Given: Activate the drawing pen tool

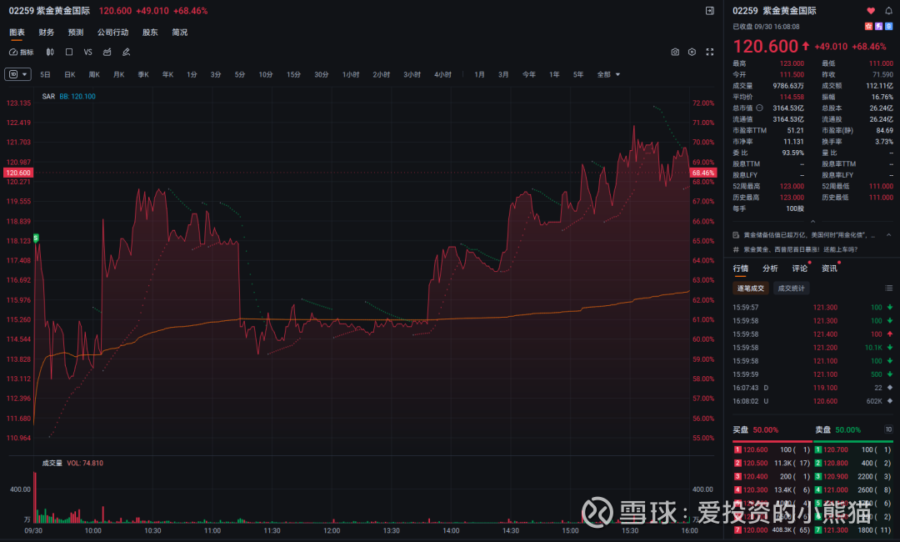Looking at the screenshot, I should click(x=127, y=53).
